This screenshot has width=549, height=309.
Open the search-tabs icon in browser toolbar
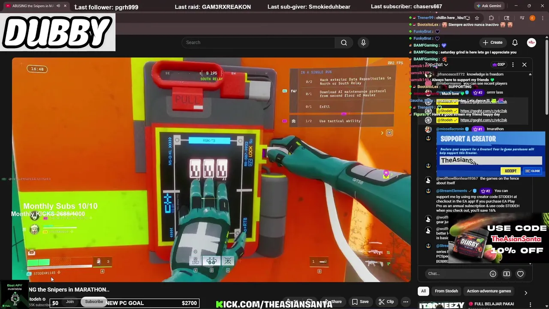point(507,18)
